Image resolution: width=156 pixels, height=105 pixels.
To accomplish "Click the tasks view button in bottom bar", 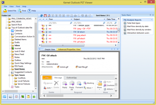I will (x=17, y=97).
